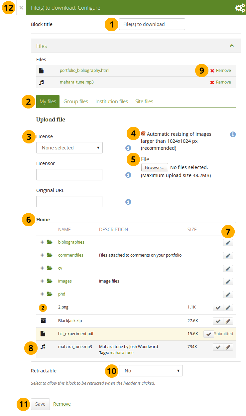Click the Save button
Image resolution: width=246 pixels, height=416 pixels.
pyautogui.click(x=40, y=404)
